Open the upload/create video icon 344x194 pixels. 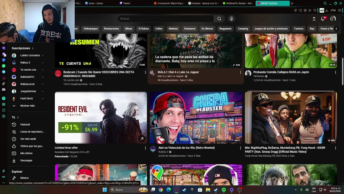click(314, 19)
